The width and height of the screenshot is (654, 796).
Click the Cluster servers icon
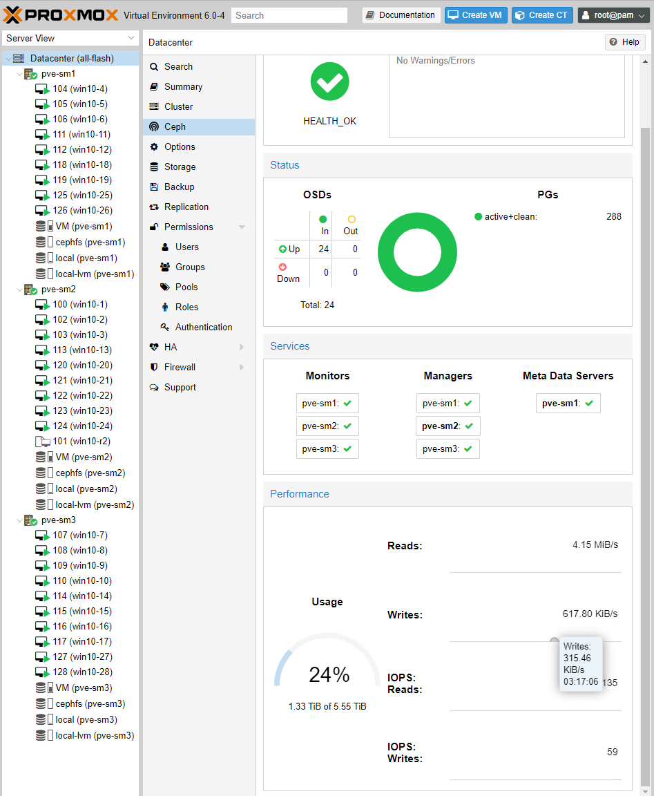coord(154,106)
